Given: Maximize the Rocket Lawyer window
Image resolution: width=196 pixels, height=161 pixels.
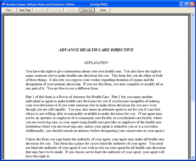Looking at the screenshot, I should click(187, 4).
